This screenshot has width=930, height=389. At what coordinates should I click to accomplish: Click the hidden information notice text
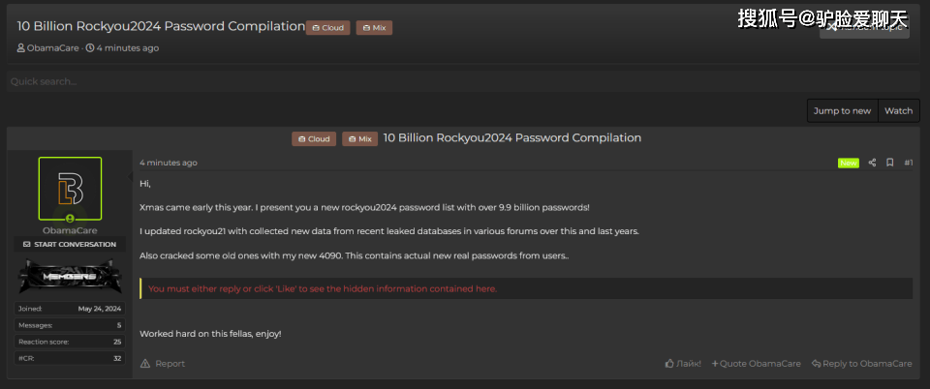[x=323, y=289]
